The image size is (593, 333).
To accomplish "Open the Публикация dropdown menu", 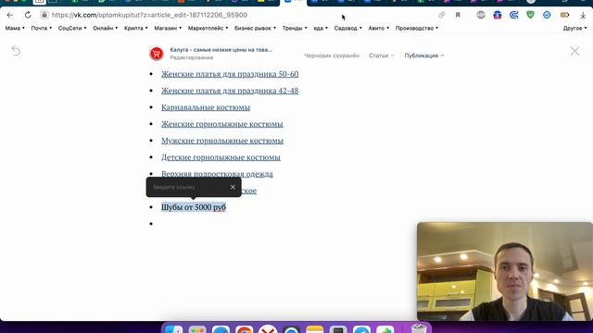I will (424, 55).
